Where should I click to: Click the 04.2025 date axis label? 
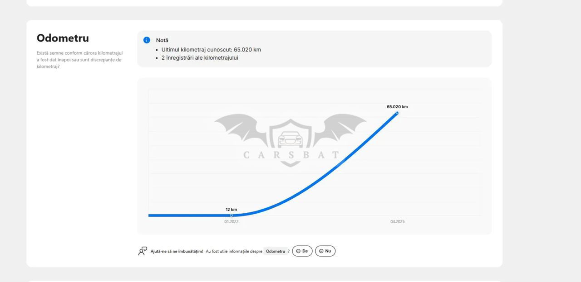tap(397, 222)
